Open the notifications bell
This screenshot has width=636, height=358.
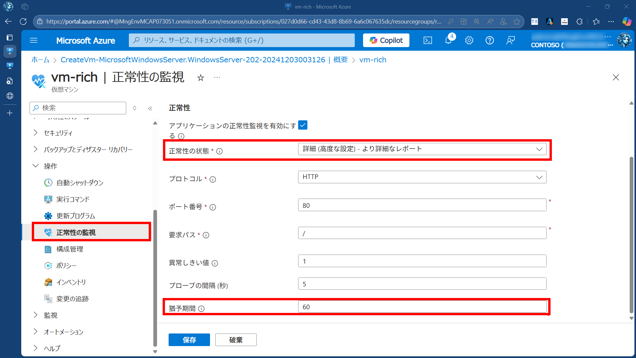click(x=448, y=40)
